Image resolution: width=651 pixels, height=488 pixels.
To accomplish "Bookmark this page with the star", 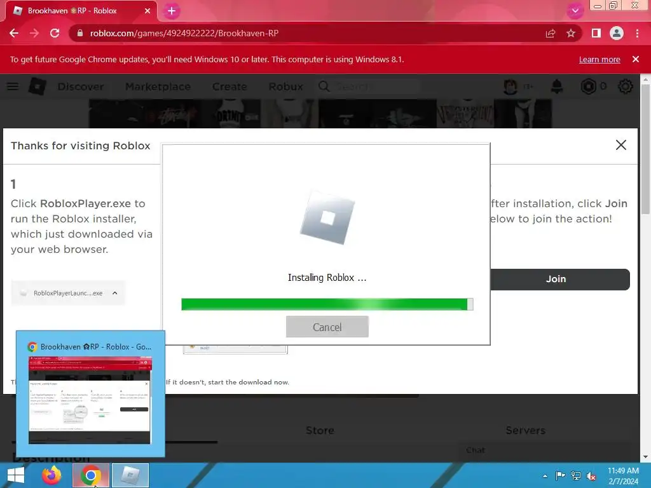I will coord(571,33).
